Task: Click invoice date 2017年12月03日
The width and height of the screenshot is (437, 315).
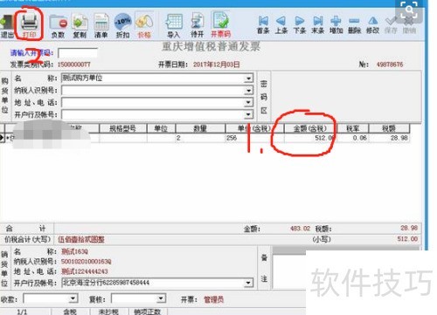Action: tap(216, 65)
